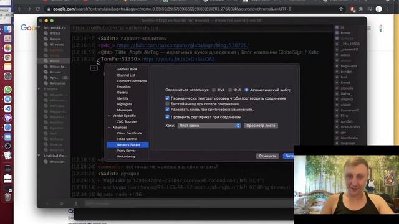Collapse Untitled Connection server tree

click(39, 156)
